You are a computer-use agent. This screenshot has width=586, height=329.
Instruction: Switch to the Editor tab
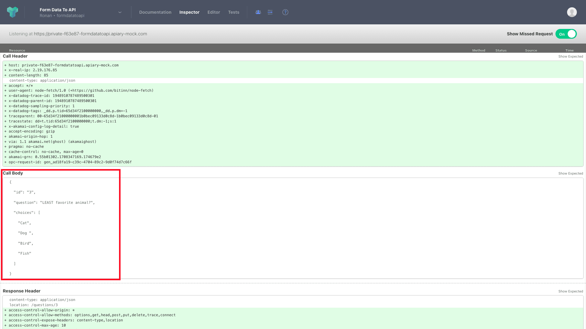click(214, 12)
